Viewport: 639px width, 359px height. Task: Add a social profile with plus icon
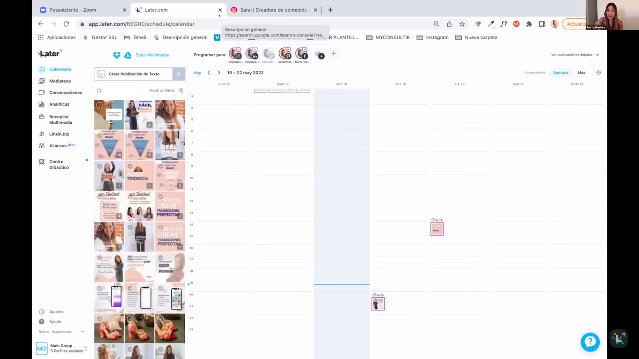[334, 54]
